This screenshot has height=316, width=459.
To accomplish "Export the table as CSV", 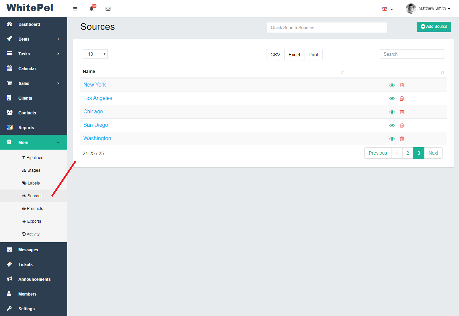I will (275, 55).
